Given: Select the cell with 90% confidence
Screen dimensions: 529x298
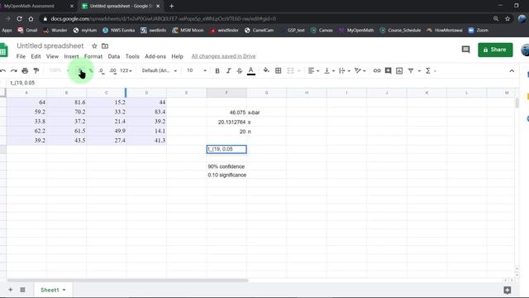Looking at the screenshot, I should click(226, 166).
